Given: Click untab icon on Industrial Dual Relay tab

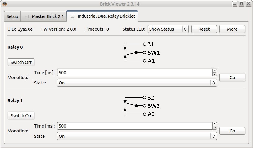Looking at the screenshot, I should pyautogui.click(x=72, y=16).
